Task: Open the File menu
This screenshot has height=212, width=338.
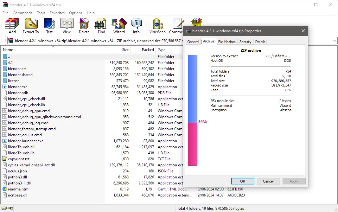Action: (5, 13)
